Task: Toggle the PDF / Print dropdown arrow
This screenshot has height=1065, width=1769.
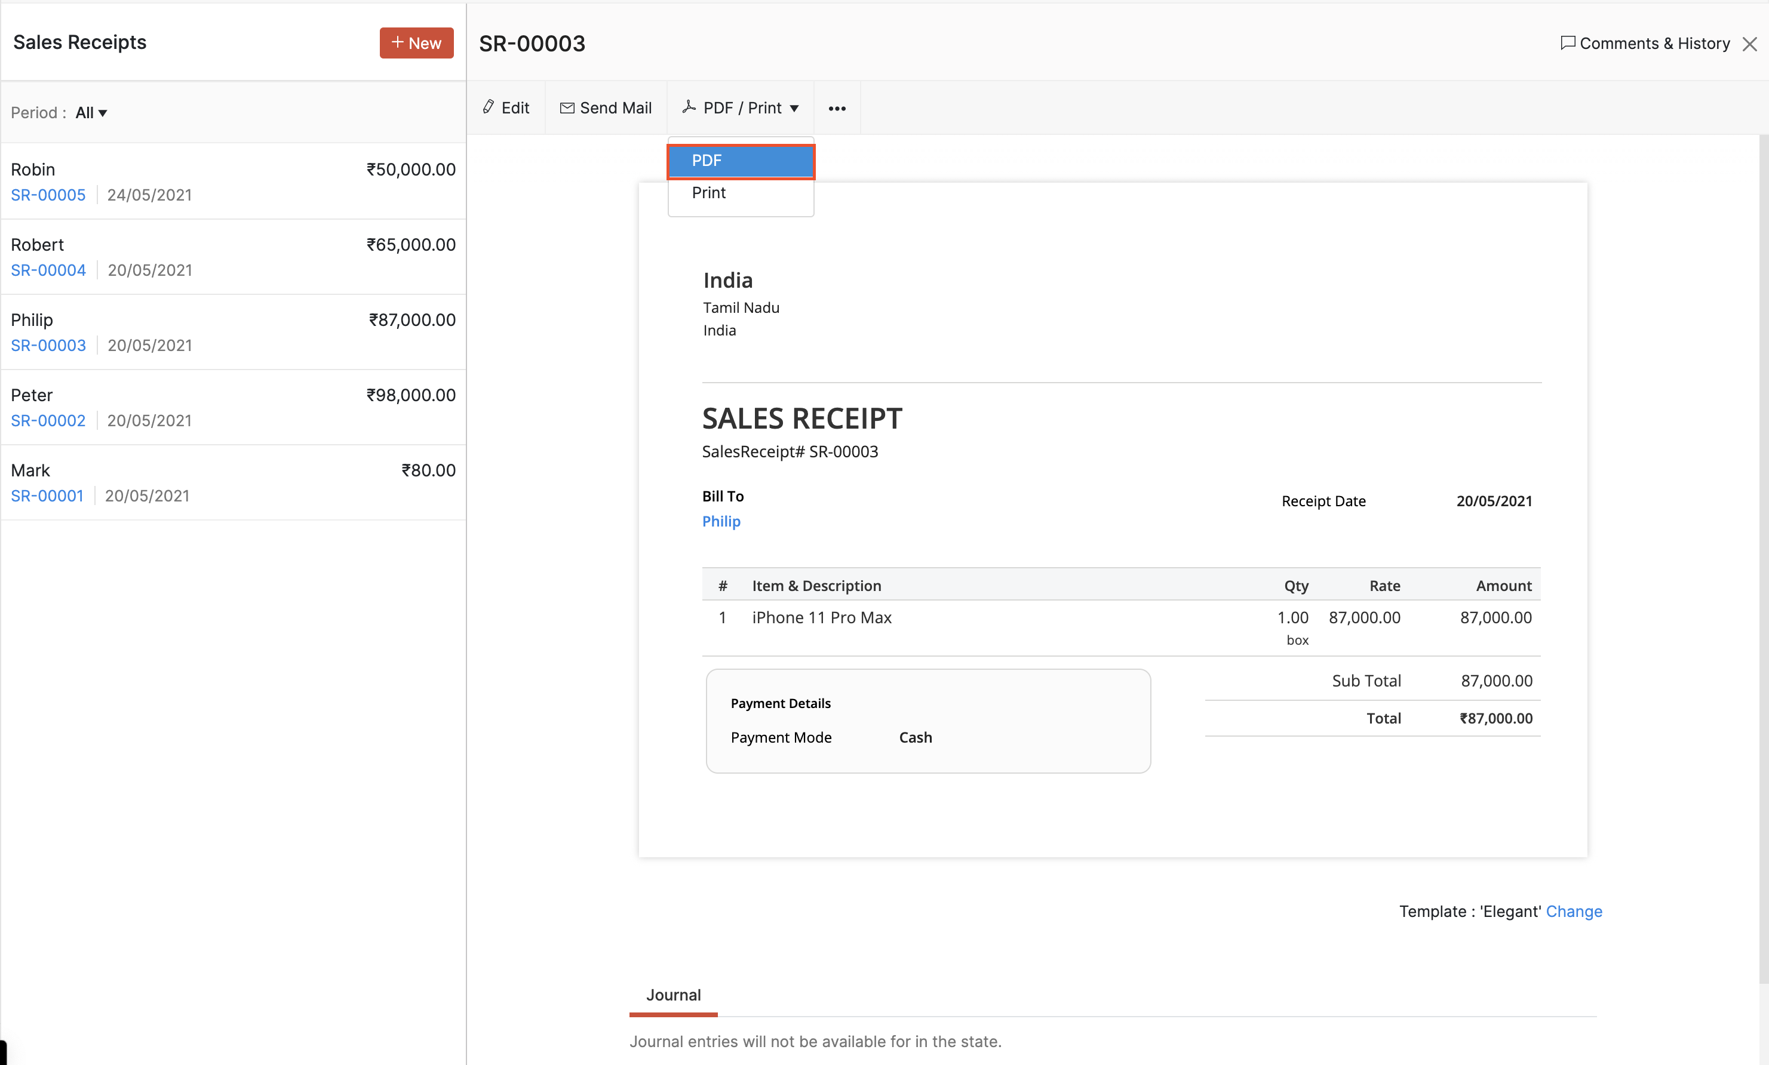Action: (794, 109)
